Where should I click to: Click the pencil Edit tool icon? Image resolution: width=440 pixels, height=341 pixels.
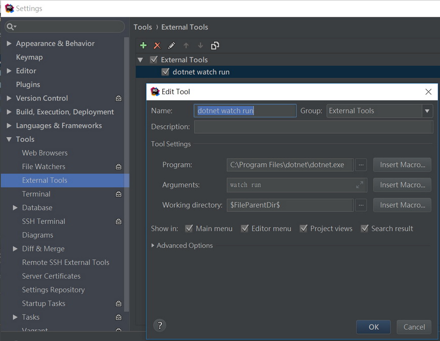coord(171,46)
